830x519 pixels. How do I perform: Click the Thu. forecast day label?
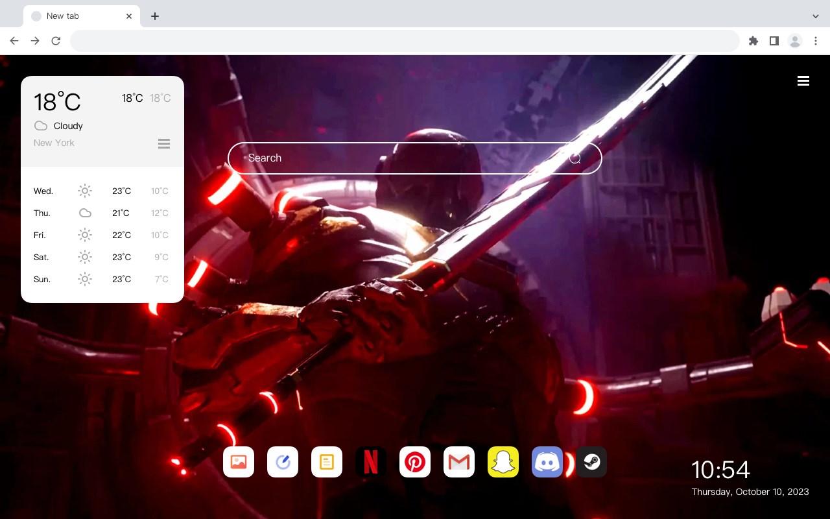coord(42,213)
